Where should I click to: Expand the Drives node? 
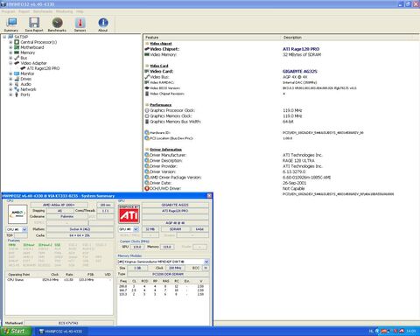click(x=10, y=79)
